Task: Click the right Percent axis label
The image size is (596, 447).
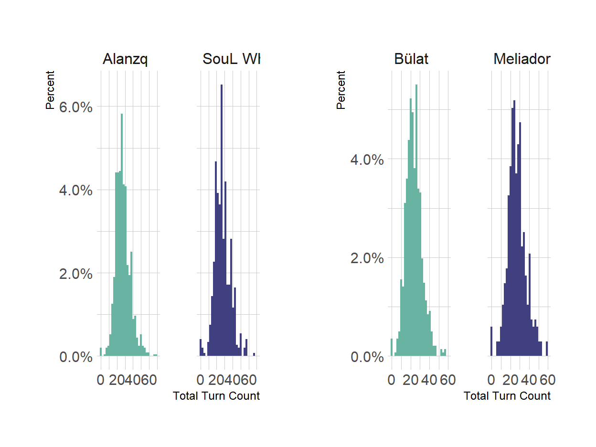Action: click(x=341, y=90)
